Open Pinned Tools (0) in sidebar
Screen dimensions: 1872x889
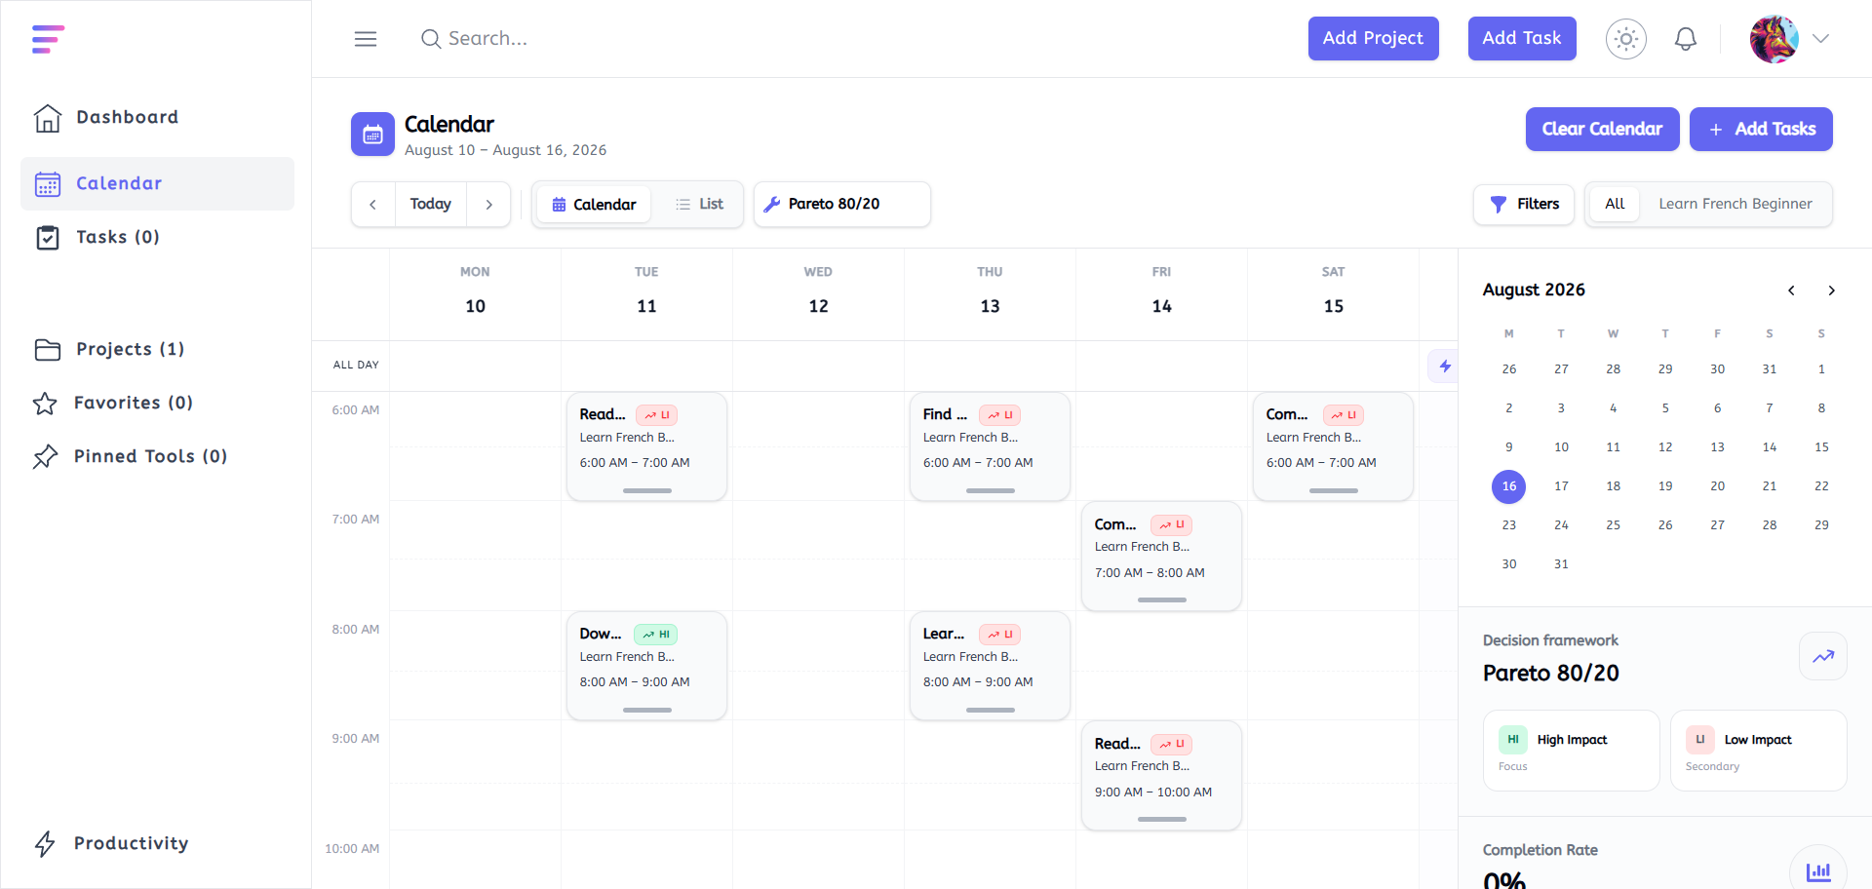pos(157,456)
